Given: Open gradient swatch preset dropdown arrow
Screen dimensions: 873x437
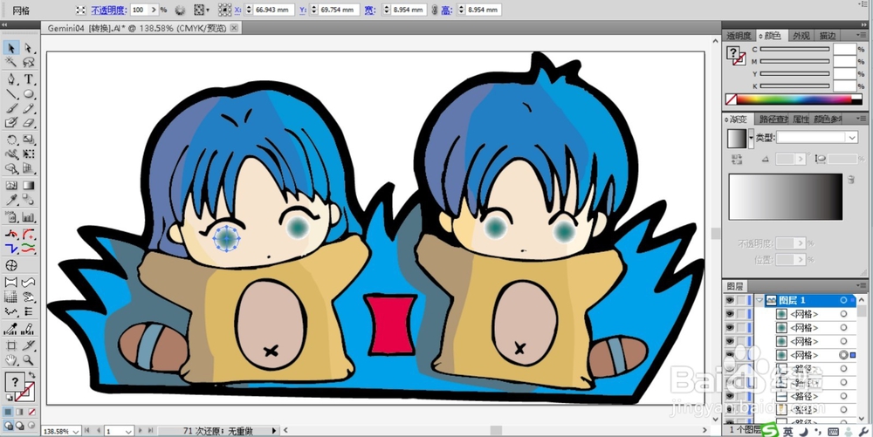Looking at the screenshot, I should pyautogui.click(x=751, y=137).
